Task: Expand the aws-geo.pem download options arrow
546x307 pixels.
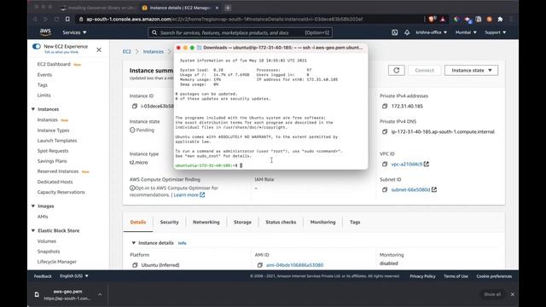Action: 100,294
